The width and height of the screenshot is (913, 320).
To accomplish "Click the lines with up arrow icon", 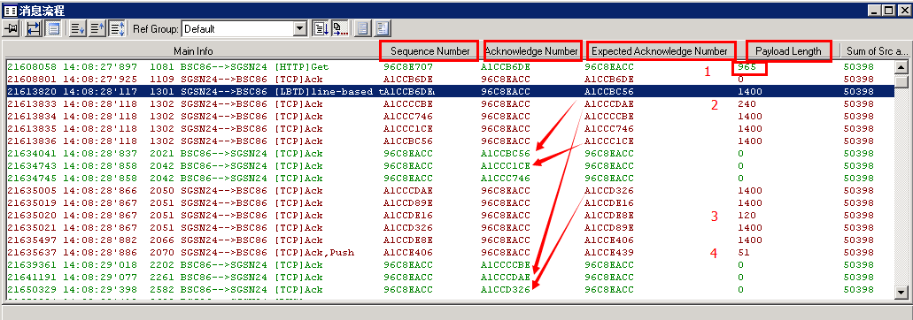I will pyautogui.click(x=97, y=28).
